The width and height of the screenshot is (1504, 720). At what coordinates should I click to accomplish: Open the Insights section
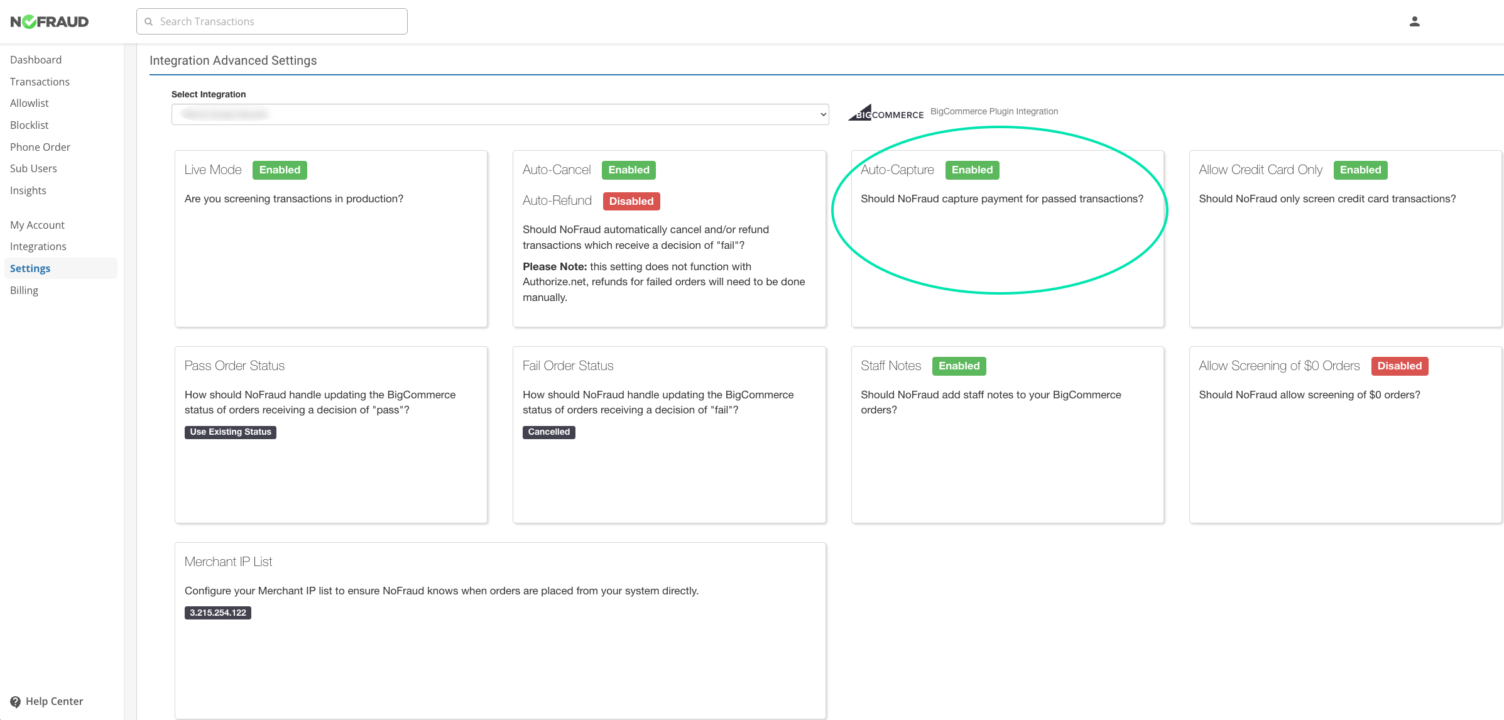pos(28,190)
